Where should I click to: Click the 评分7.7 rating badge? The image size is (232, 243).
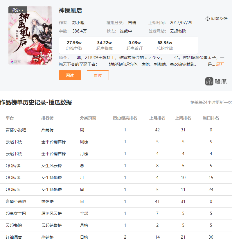pyautogui.click(x=18, y=10)
